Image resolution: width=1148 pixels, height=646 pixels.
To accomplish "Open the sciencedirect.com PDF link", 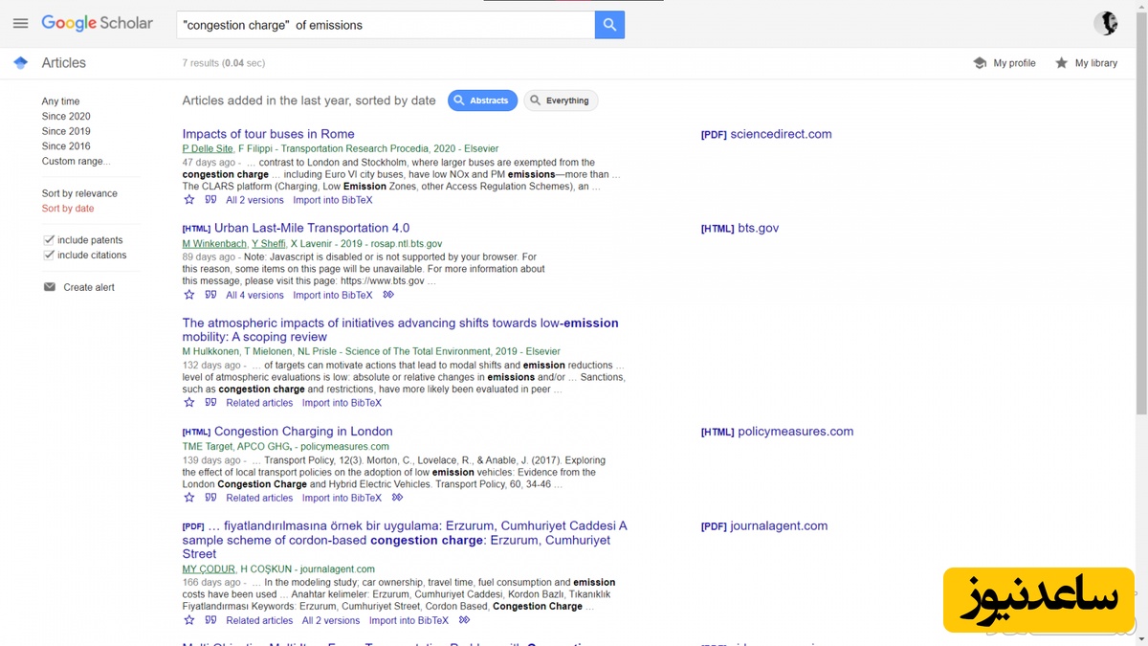I will pos(766,134).
